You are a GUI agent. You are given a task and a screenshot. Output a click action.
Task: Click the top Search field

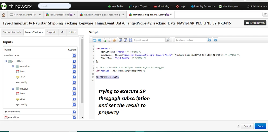[54, 6]
